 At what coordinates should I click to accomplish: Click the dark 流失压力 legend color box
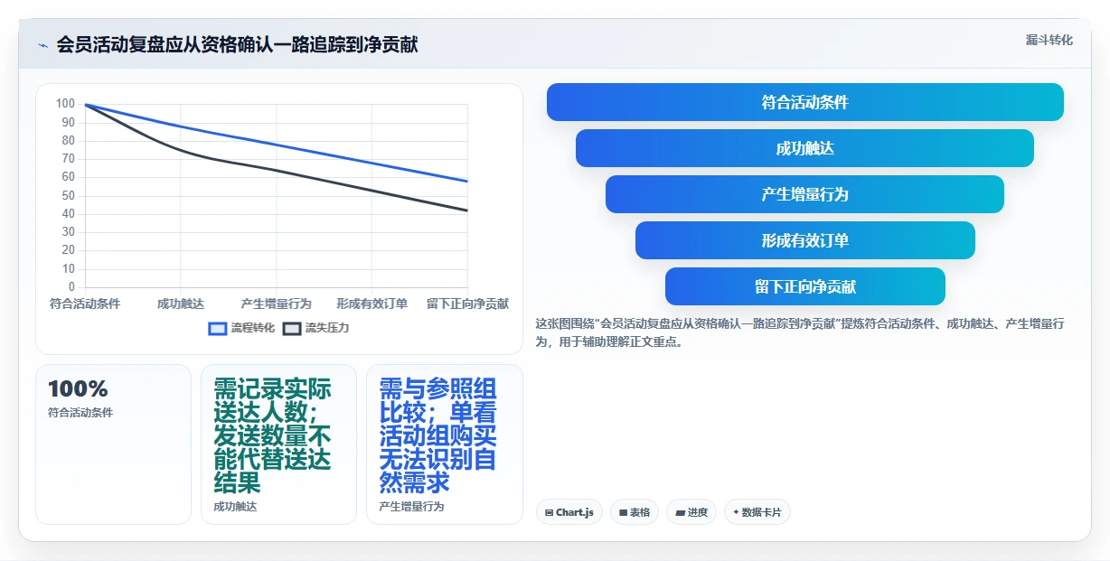[x=292, y=328]
